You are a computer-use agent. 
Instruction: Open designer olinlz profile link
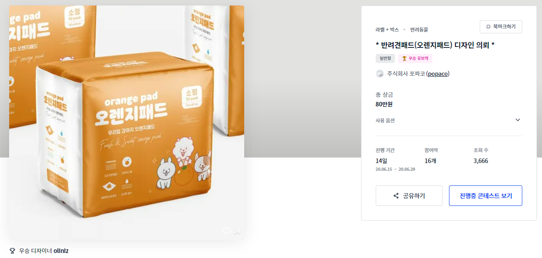coord(61,251)
